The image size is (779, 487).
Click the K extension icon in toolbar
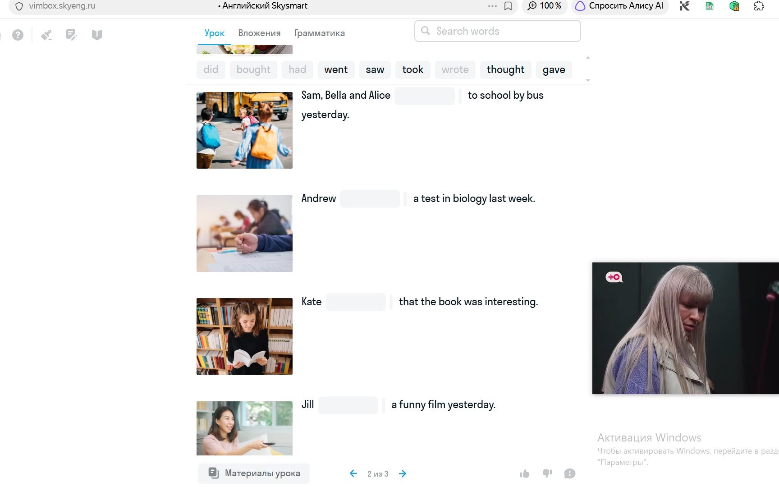[x=684, y=6]
